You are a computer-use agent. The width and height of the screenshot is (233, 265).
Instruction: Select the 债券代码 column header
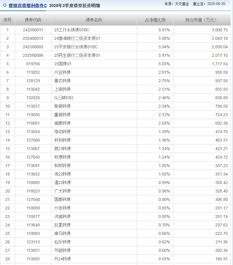pos(33,20)
